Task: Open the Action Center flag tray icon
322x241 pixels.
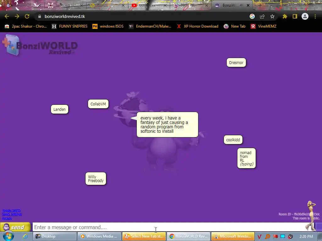Action: (275, 236)
